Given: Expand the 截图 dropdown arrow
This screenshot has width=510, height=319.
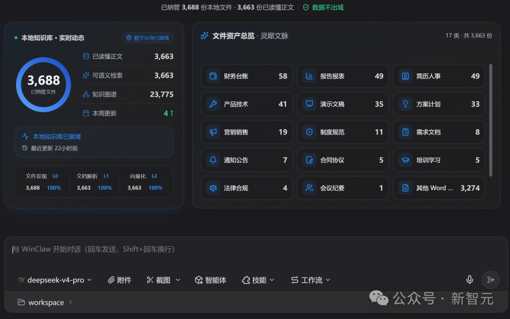Looking at the screenshot, I should click(178, 280).
